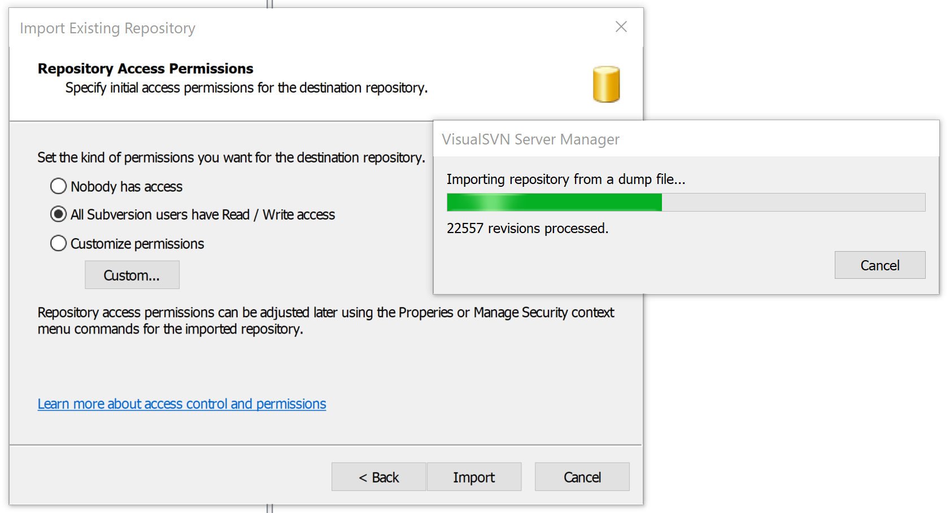The height and width of the screenshot is (513, 950).
Task: Open the access control and permissions help link
Action: click(181, 404)
